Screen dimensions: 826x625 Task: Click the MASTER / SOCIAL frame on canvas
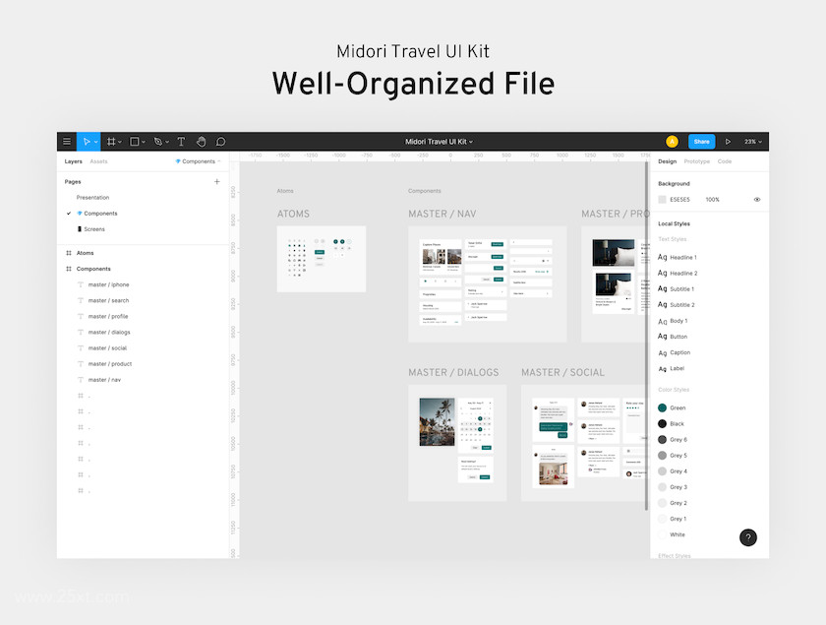coord(585,443)
